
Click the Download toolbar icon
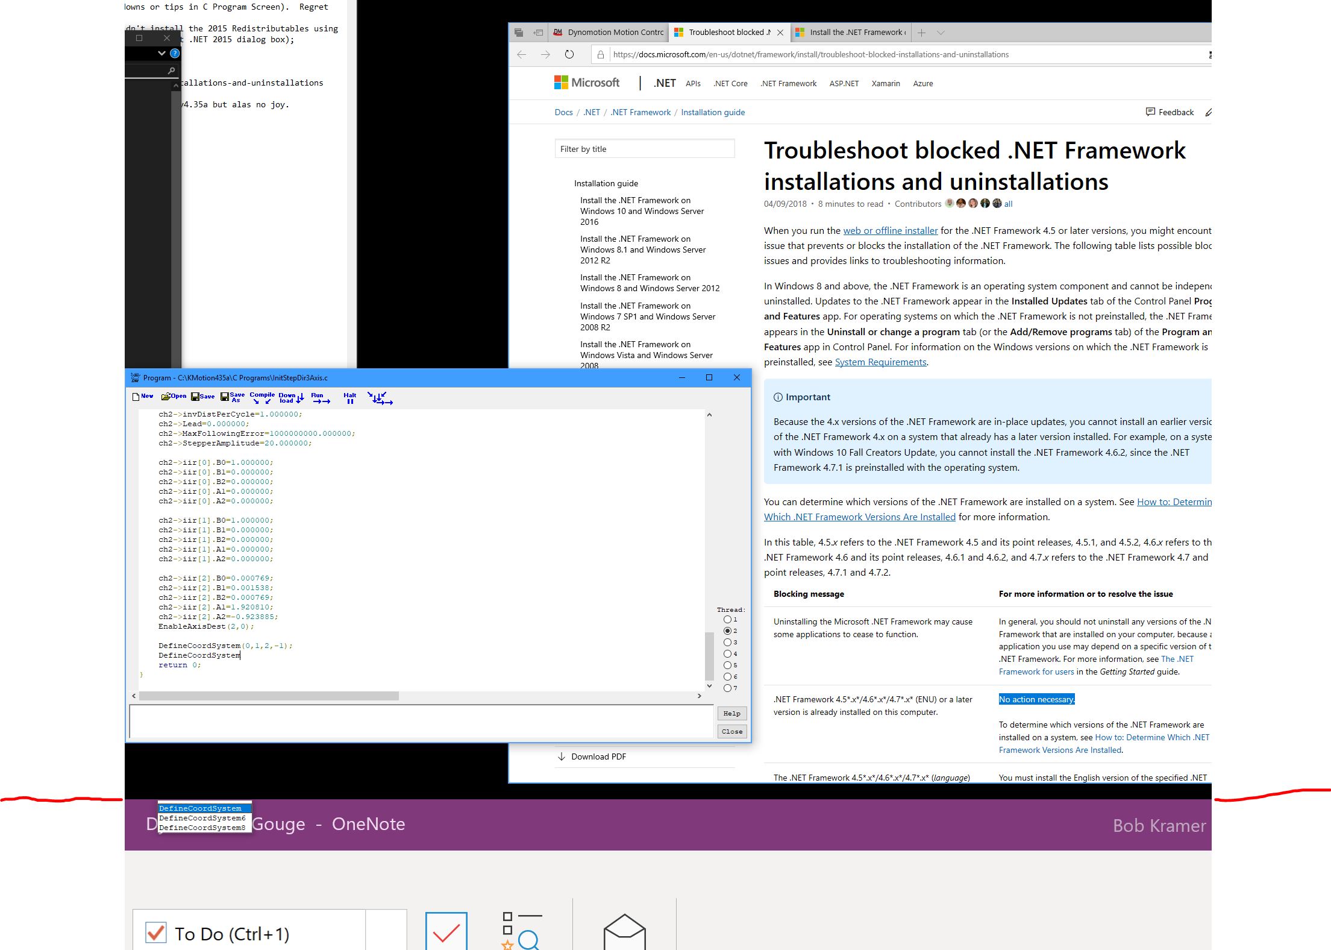[x=290, y=397]
